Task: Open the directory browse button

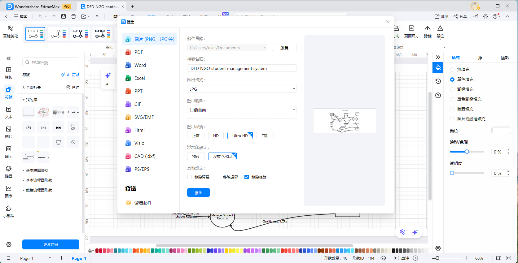Action: pos(284,48)
